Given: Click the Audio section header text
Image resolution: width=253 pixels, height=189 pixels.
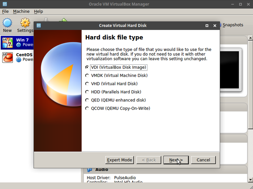Looking at the screenshot, I should click(102, 169).
